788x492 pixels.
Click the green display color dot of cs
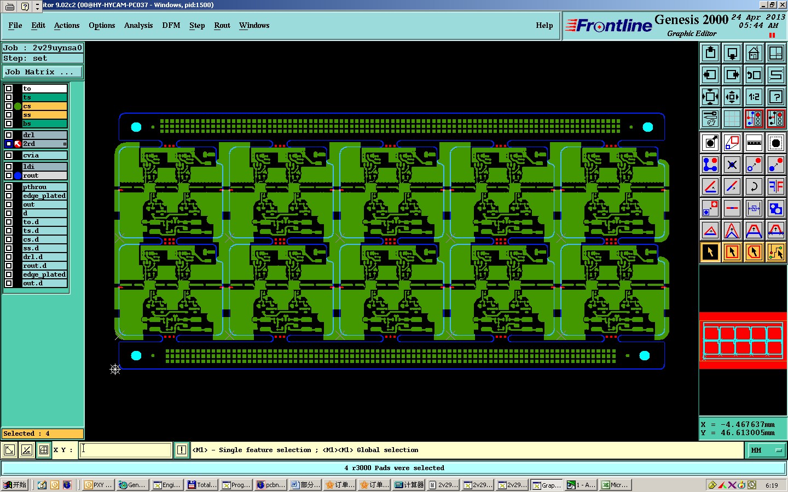click(18, 106)
